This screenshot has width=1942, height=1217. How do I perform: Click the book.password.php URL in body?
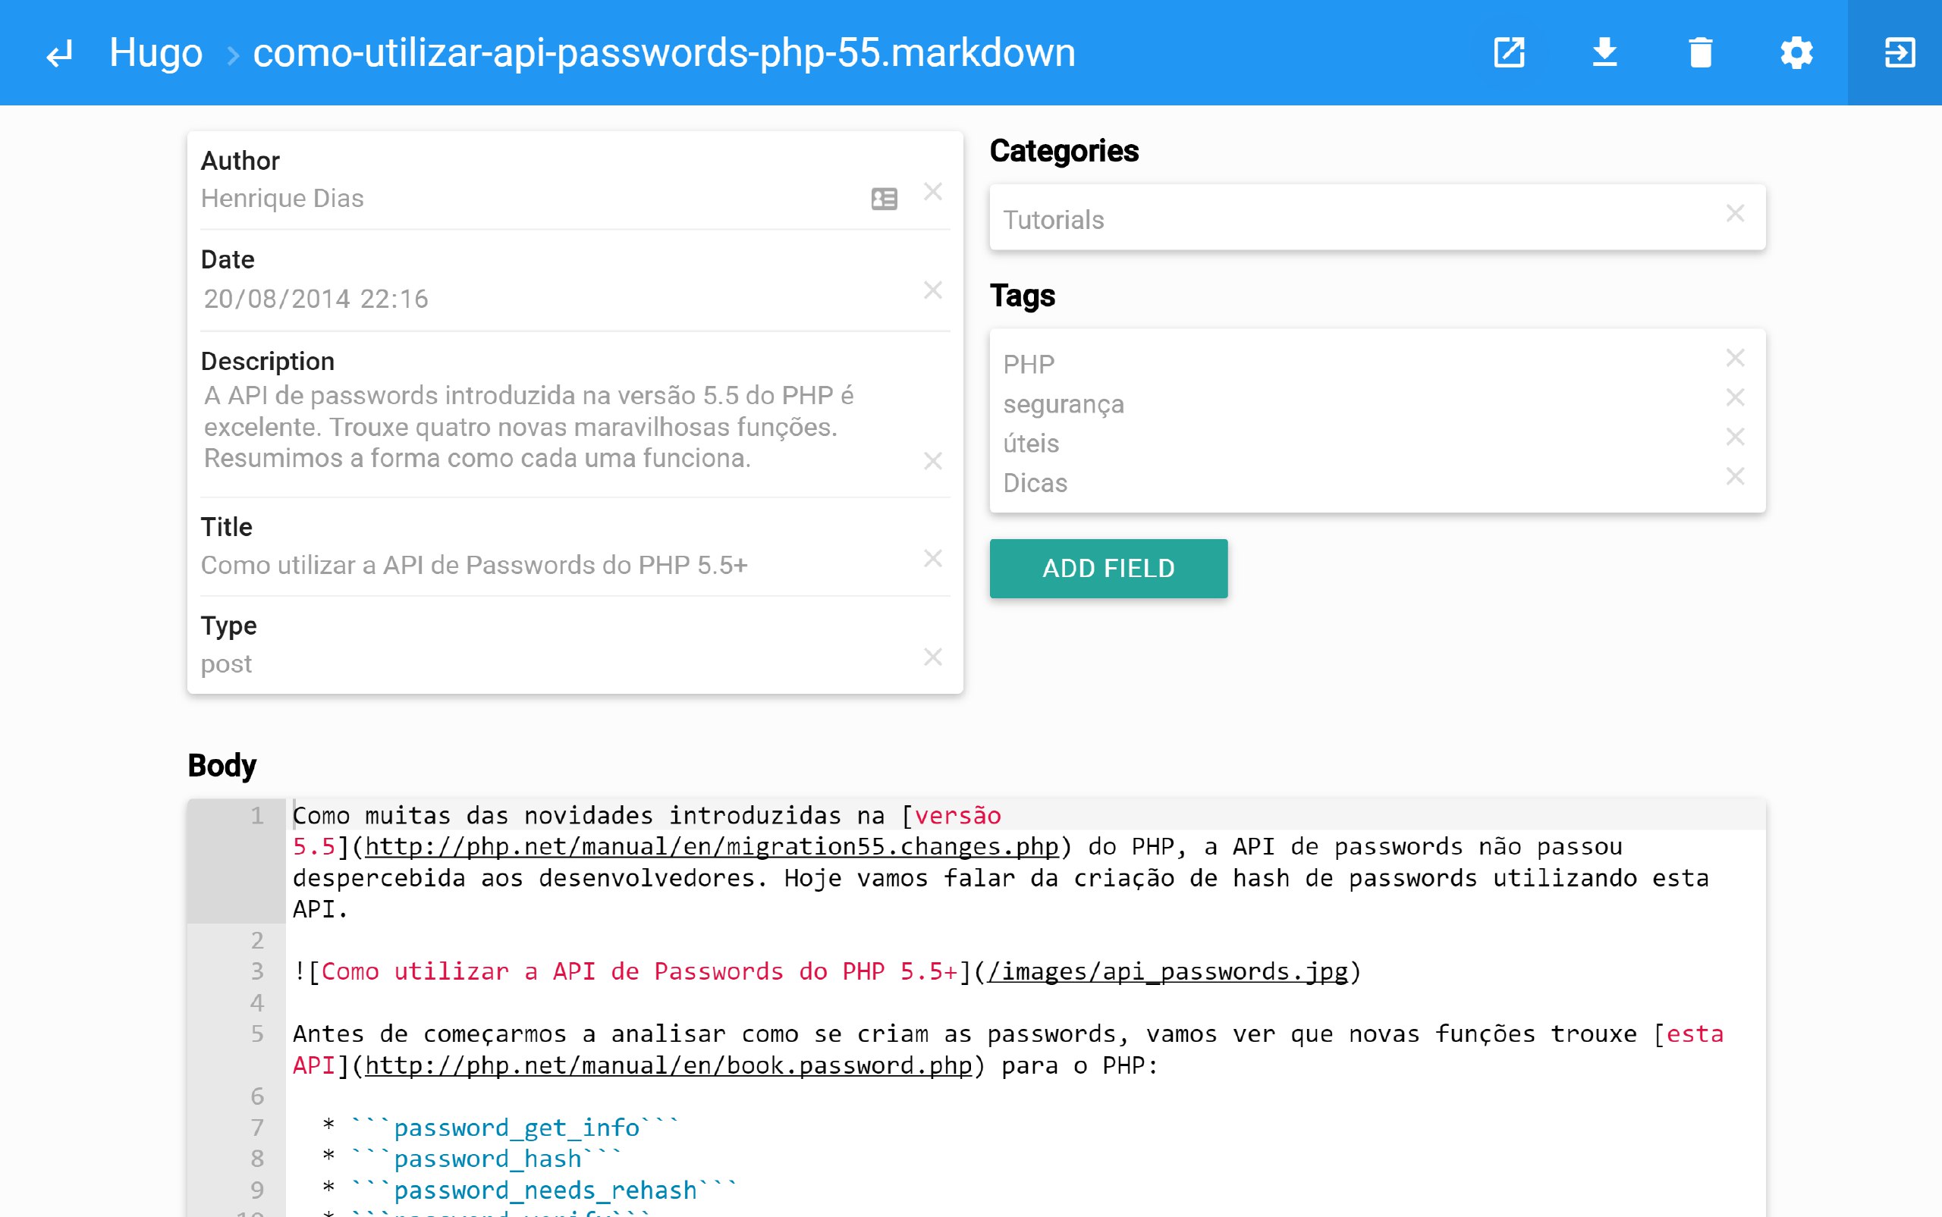[668, 1065]
